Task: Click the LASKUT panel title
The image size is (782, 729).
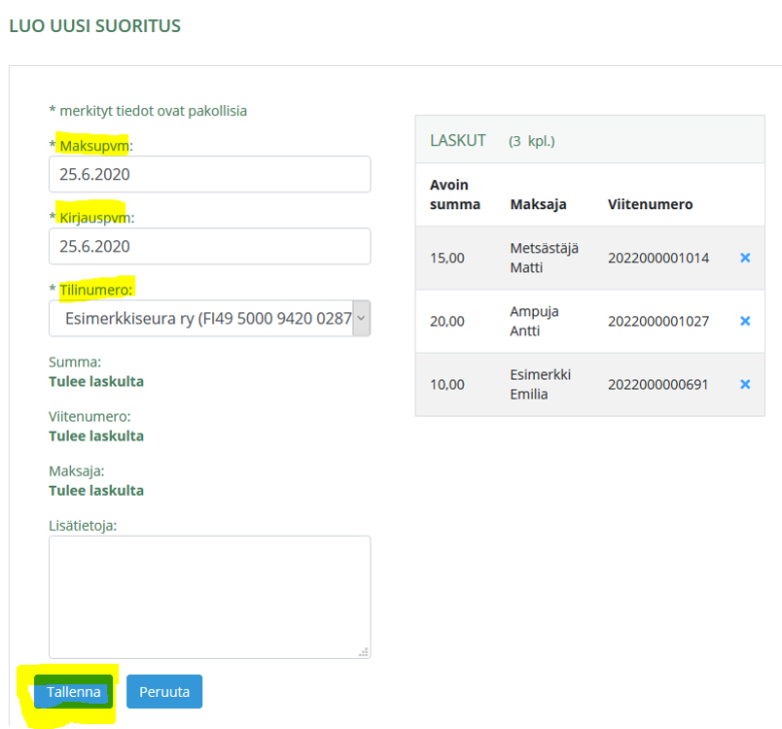Action: point(458,141)
